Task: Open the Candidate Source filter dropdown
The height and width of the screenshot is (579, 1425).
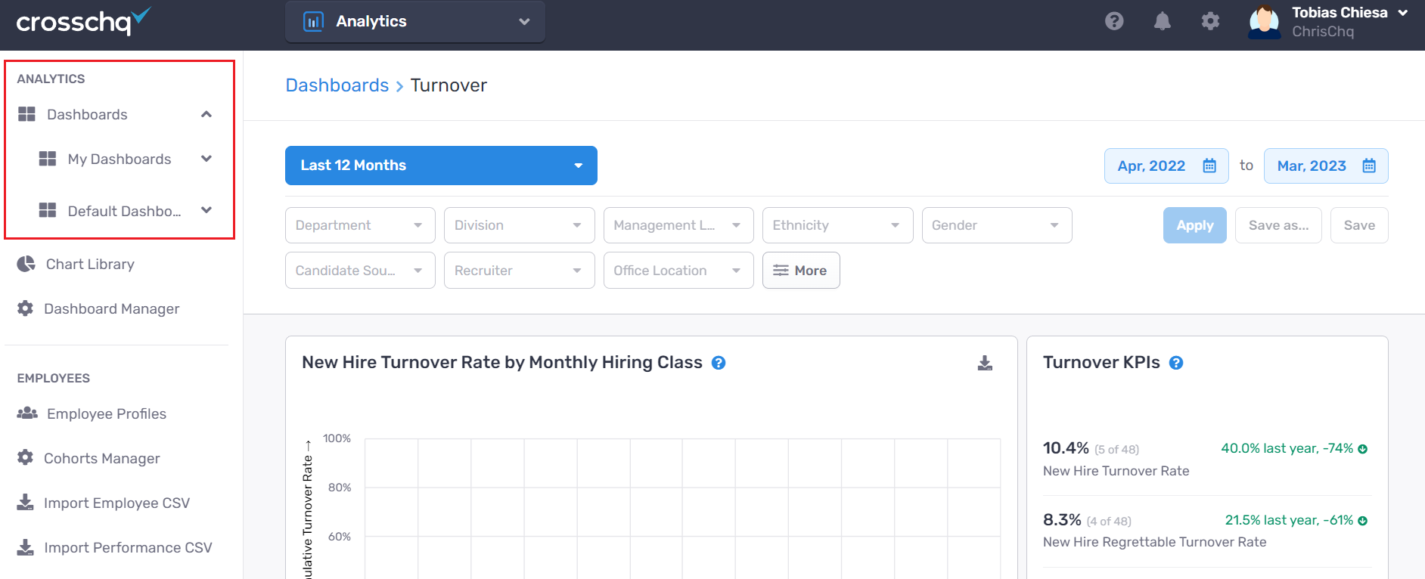Action: point(360,271)
